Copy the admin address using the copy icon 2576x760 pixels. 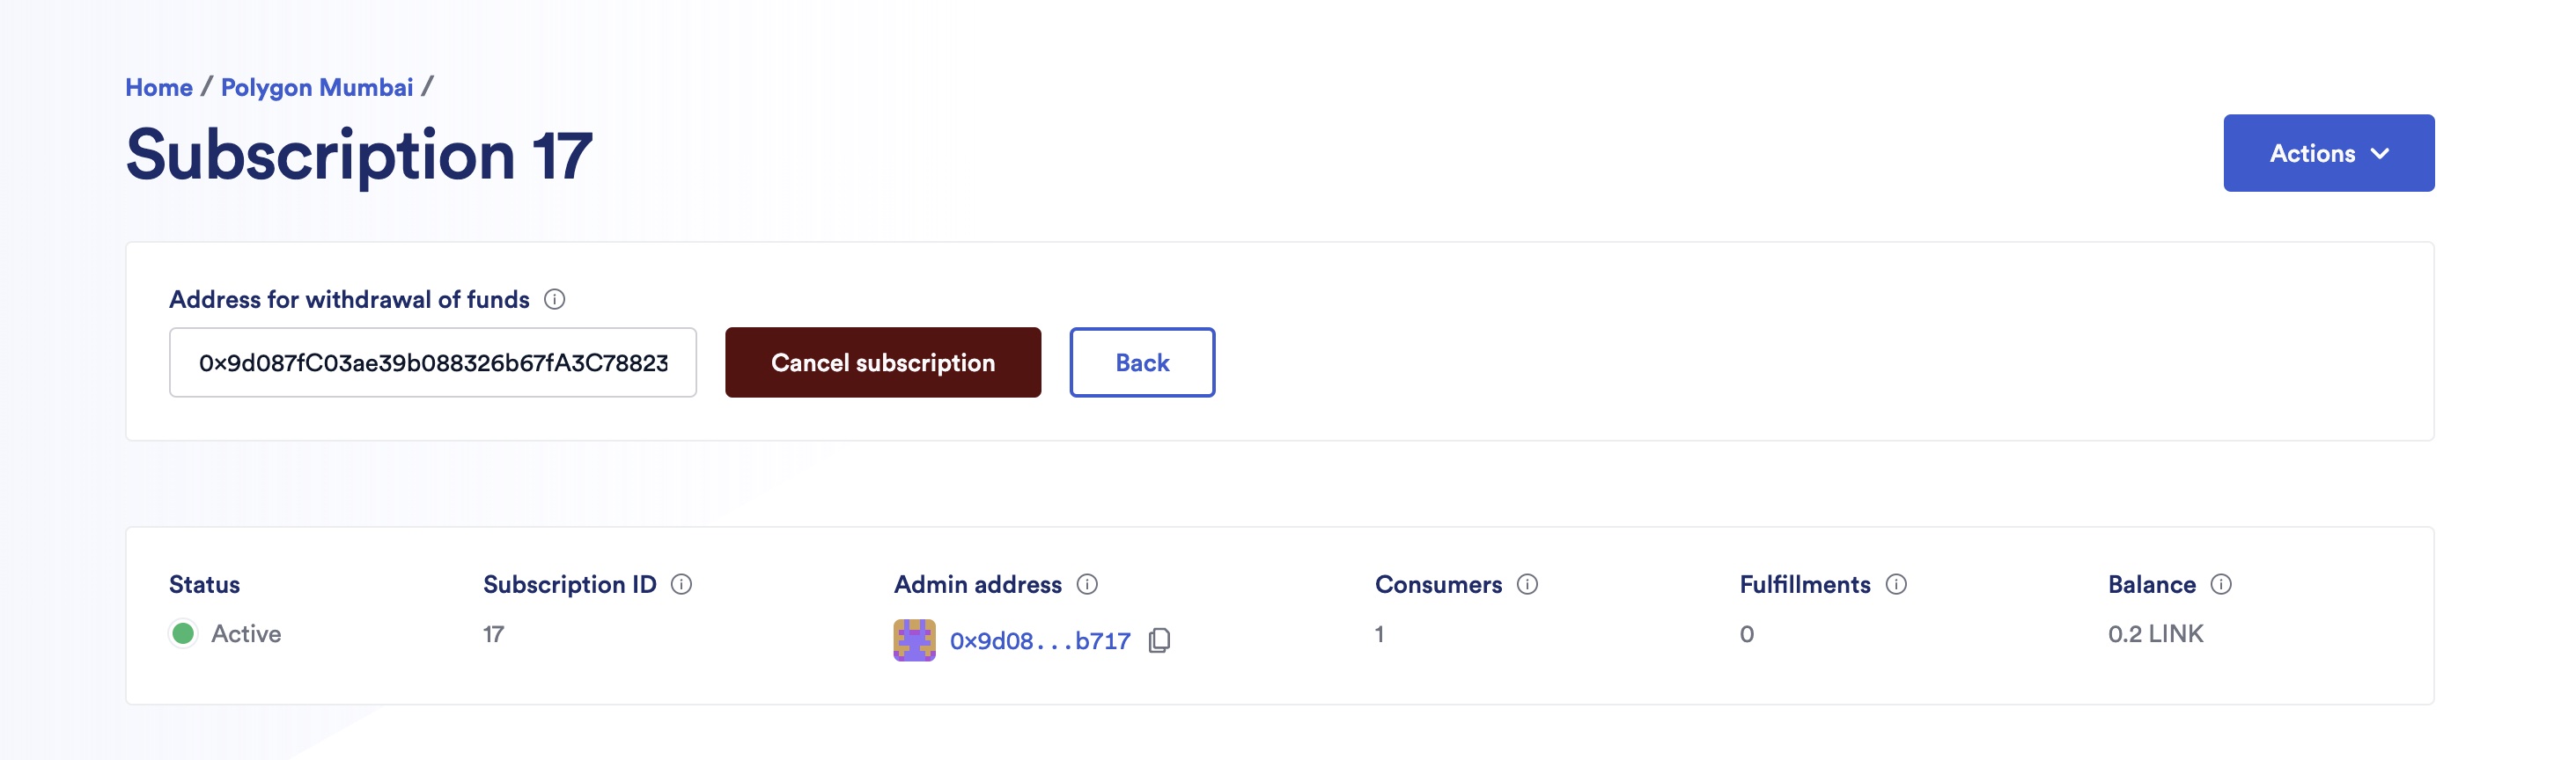(x=1160, y=641)
